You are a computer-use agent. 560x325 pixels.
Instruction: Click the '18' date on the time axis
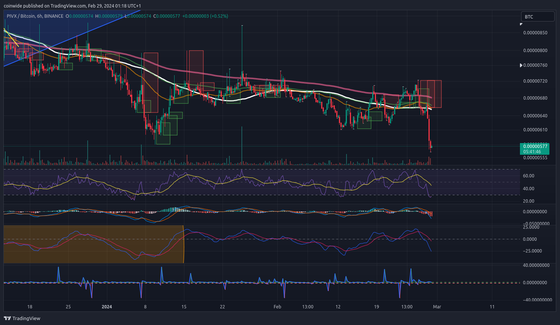[x=30, y=307]
